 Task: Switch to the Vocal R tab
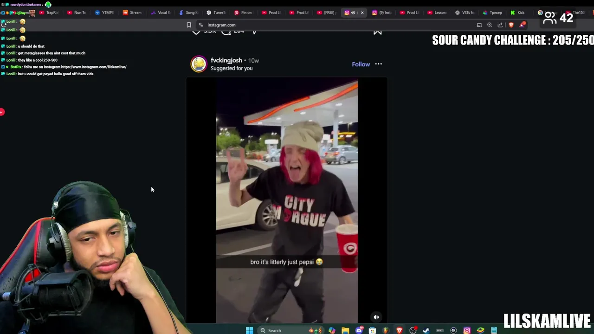coord(160,13)
